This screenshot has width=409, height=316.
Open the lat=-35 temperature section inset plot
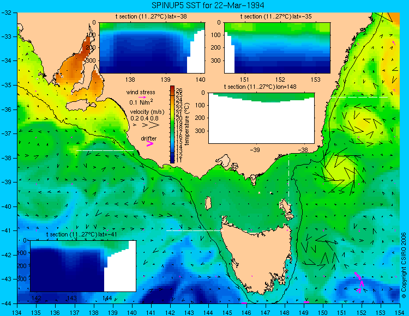[x=277, y=48]
